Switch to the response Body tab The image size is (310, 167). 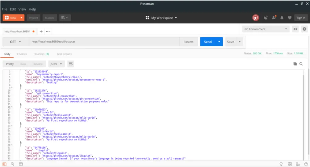pos(7,54)
